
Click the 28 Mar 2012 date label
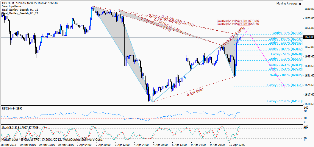8,145
